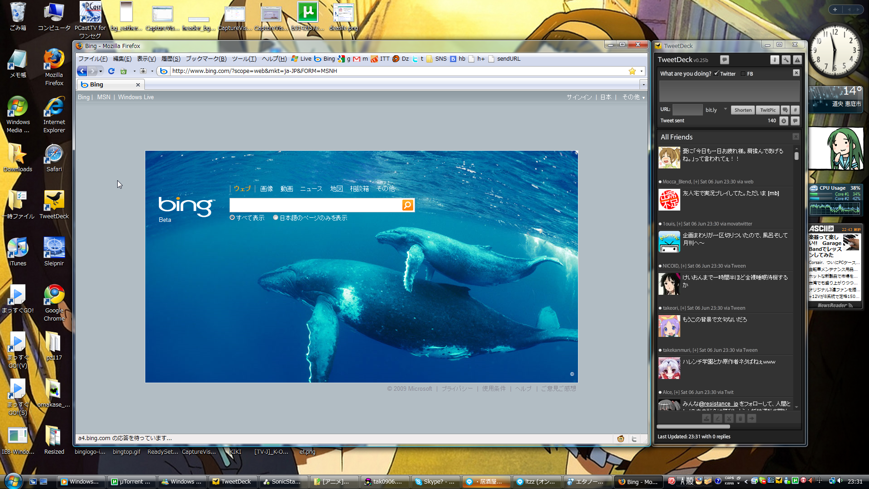
Task: Open iTunes desktop icon
Action: (x=18, y=251)
